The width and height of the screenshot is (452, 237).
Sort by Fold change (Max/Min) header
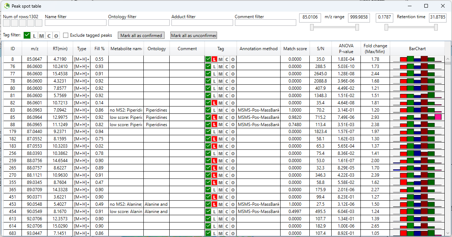[375, 48]
